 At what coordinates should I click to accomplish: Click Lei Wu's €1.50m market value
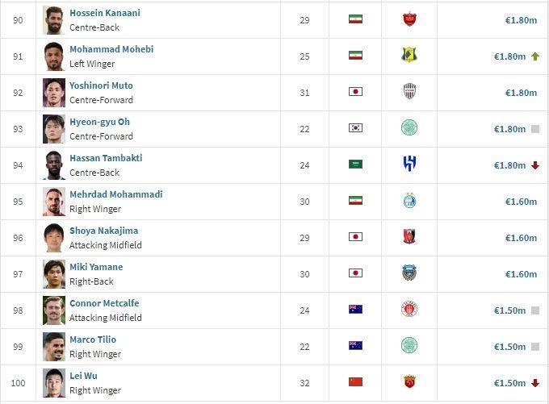509,383
